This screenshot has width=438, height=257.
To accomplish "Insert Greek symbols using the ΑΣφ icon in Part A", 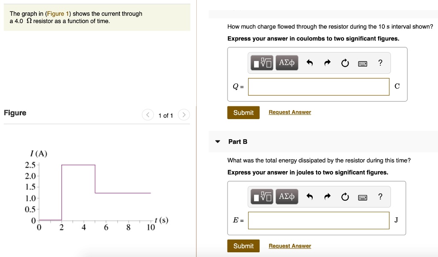I will [287, 62].
